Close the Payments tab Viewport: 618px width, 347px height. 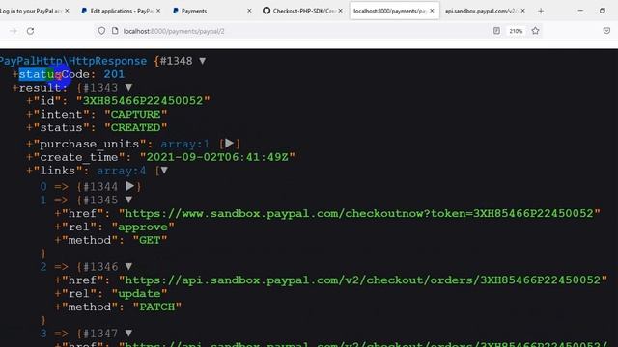(249, 11)
